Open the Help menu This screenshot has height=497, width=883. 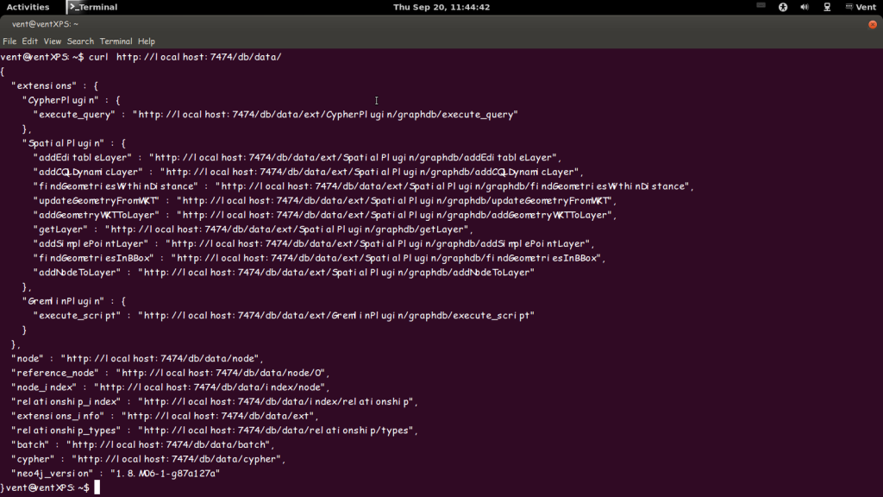146,41
